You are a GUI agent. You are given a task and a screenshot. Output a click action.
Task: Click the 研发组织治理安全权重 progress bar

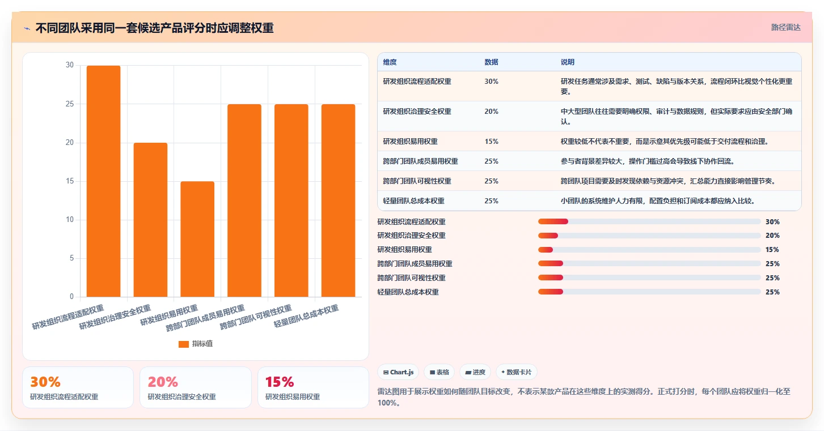point(649,236)
